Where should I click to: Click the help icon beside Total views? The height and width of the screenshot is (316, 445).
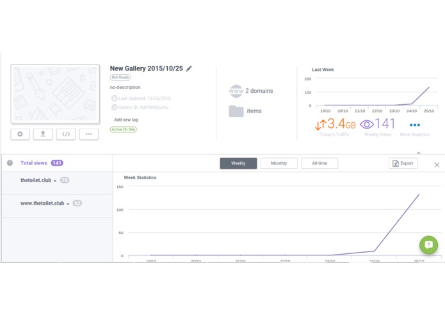coord(10,163)
